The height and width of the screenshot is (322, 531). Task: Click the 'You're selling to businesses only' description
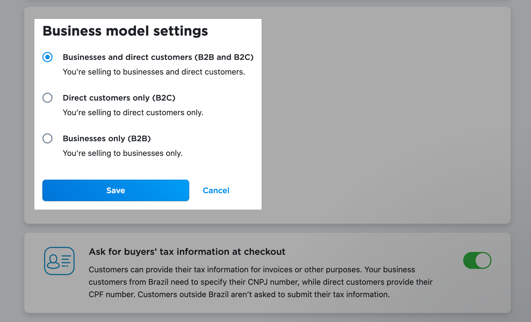pos(123,153)
